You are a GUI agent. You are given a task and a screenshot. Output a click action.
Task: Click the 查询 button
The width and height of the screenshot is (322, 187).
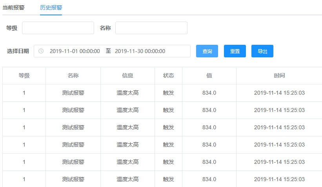click(207, 51)
